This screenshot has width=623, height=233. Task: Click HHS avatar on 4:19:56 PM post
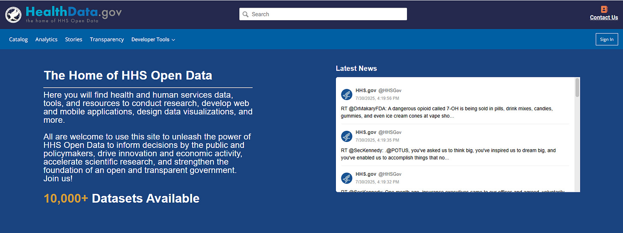(347, 94)
